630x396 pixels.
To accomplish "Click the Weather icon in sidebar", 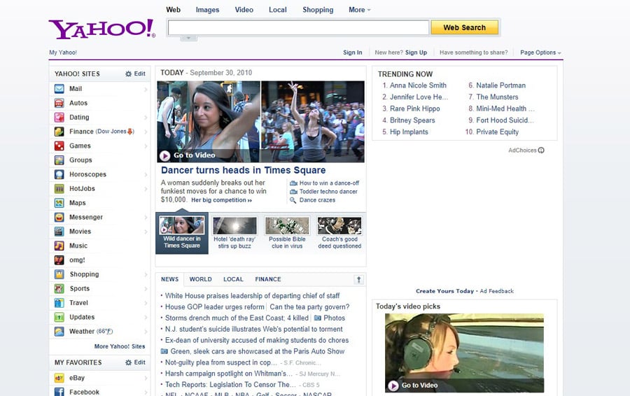I will click(59, 331).
